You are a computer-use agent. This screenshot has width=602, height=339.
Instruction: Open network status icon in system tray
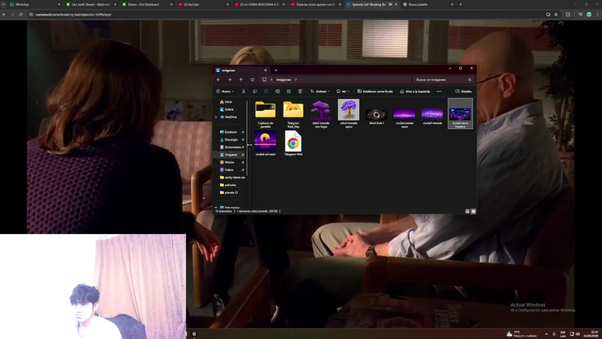(572, 334)
